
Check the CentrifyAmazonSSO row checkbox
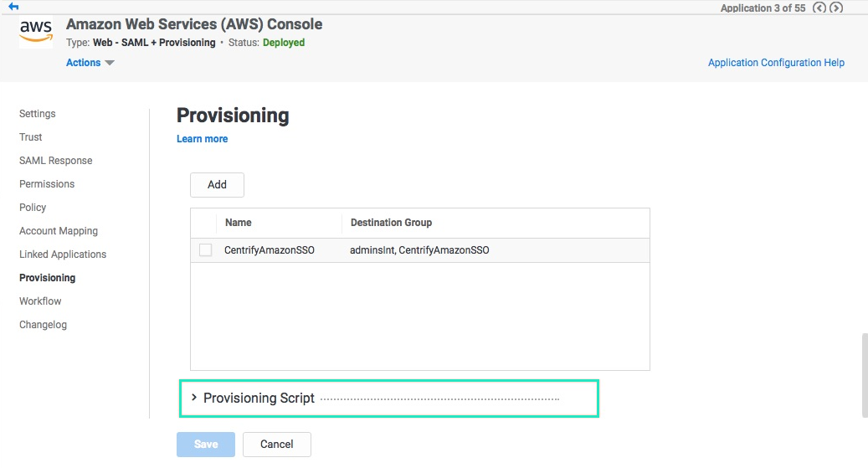pyautogui.click(x=205, y=250)
